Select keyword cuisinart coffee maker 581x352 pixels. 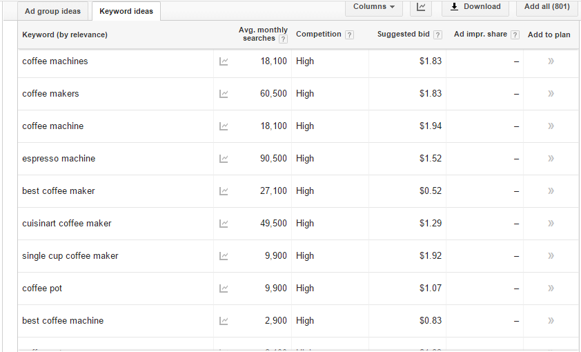coord(67,224)
